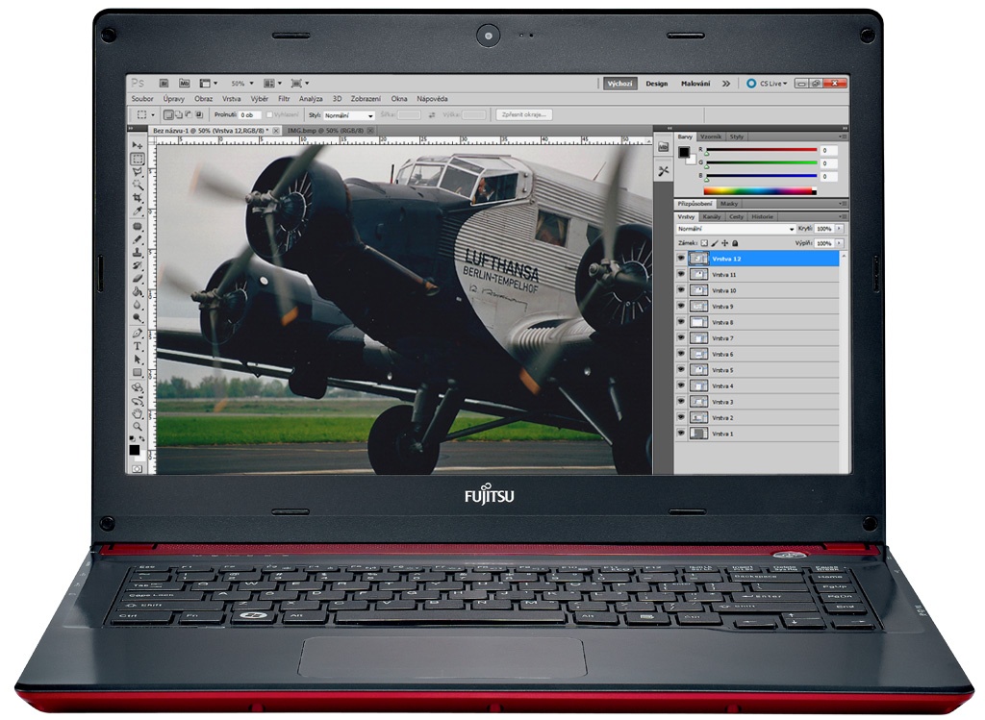This screenshot has width=985, height=720.
Task: Select the Rectangular Marquee tool in toolbox
Action: (x=137, y=159)
